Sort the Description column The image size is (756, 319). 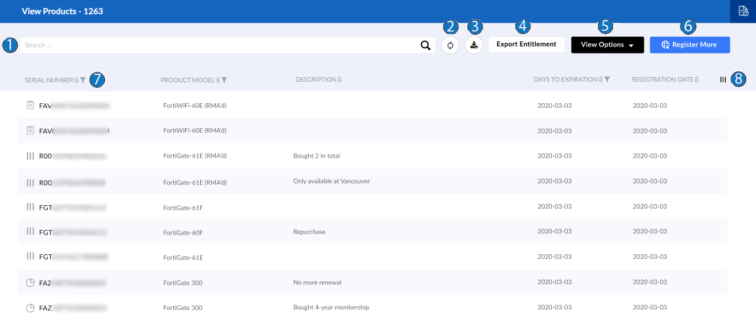click(340, 80)
